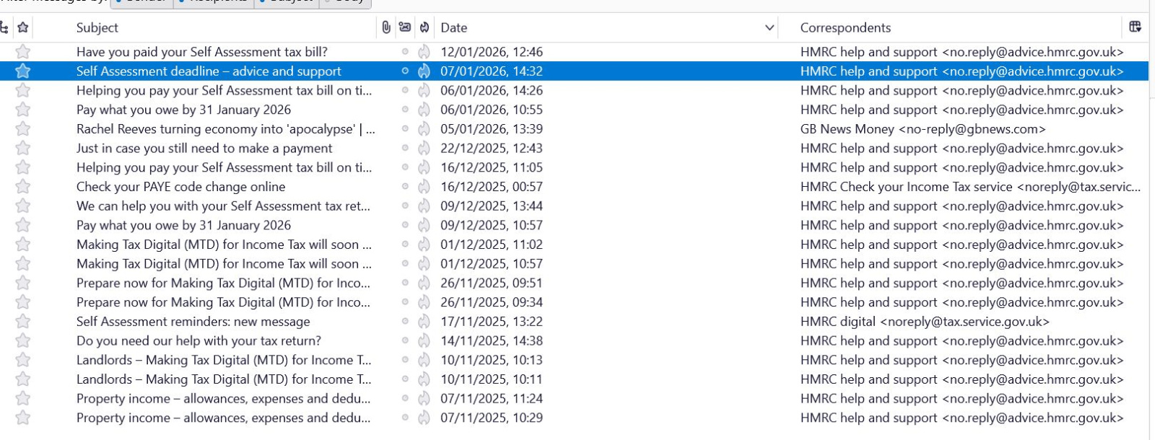Click spam icon on the 17/11/2025 row's neighbor dated 14/11/2025... no, the 06/01/2026, 10:55 row
This screenshot has height=440, width=1155.
(424, 110)
